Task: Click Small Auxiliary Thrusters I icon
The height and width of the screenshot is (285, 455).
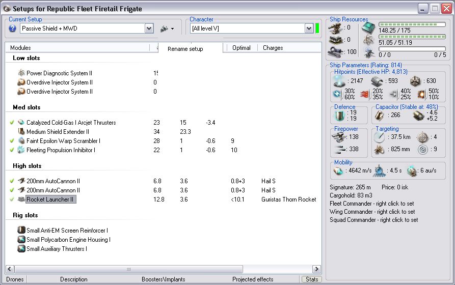Action: (21, 249)
